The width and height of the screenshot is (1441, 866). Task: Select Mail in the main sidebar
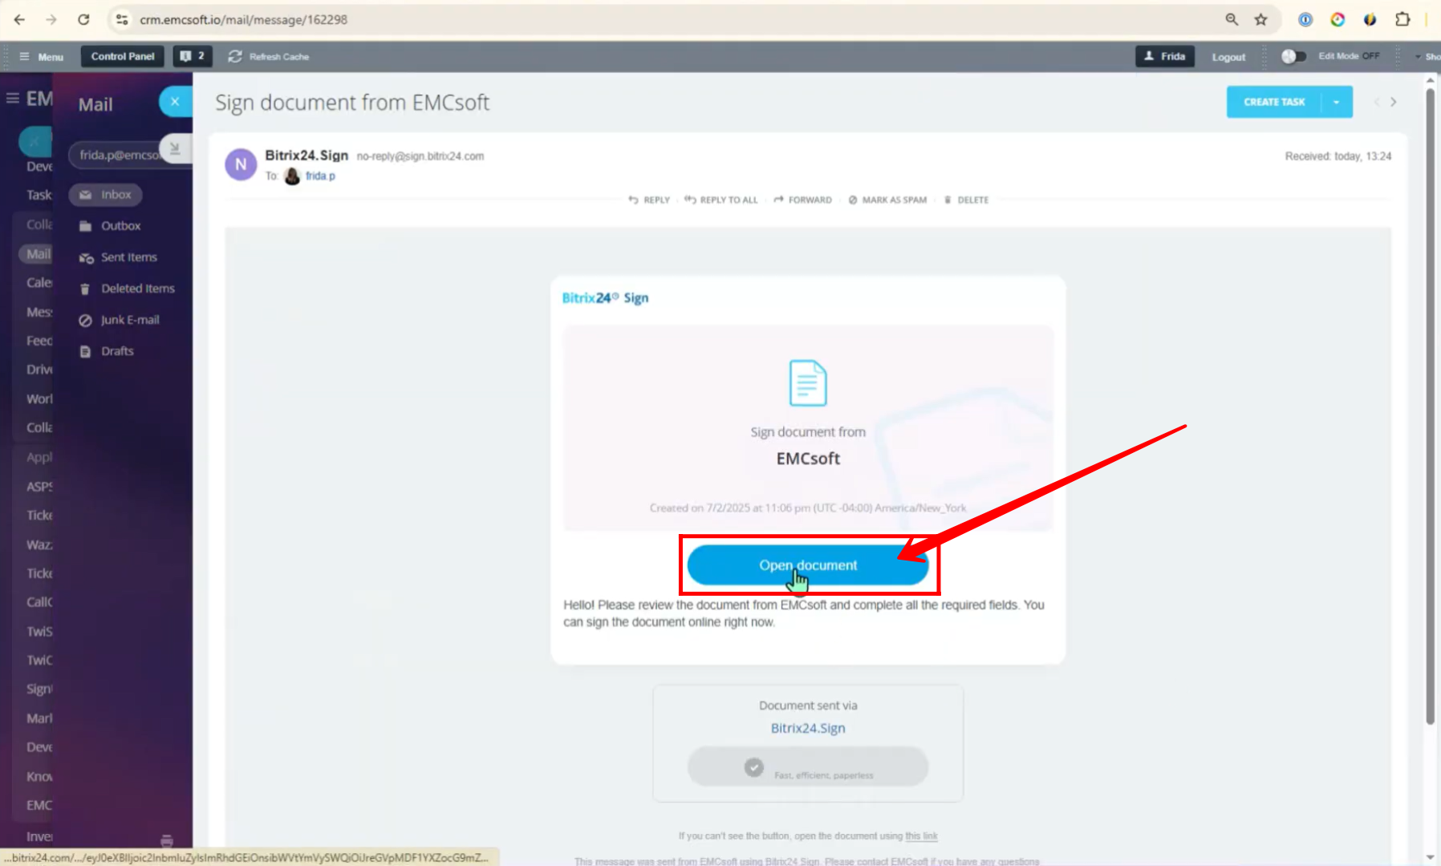coord(36,254)
